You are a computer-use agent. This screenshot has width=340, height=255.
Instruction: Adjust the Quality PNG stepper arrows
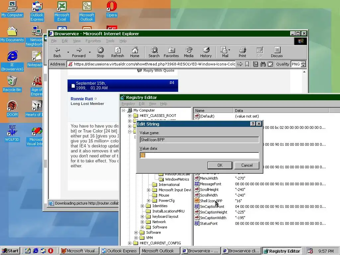(303, 64)
